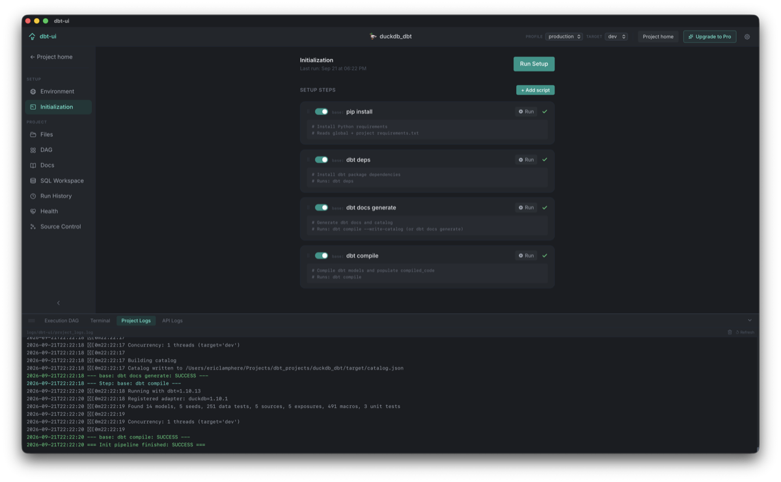
Task: Click the green checkmark on dbt docs generate
Action: coord(545,208)
